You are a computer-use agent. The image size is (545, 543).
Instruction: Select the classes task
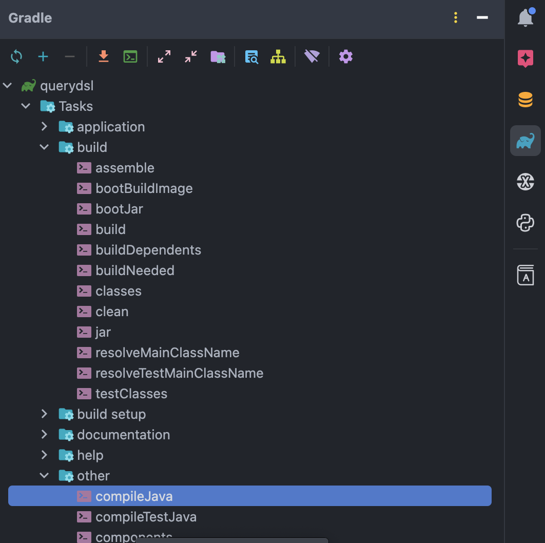[119, 291]
